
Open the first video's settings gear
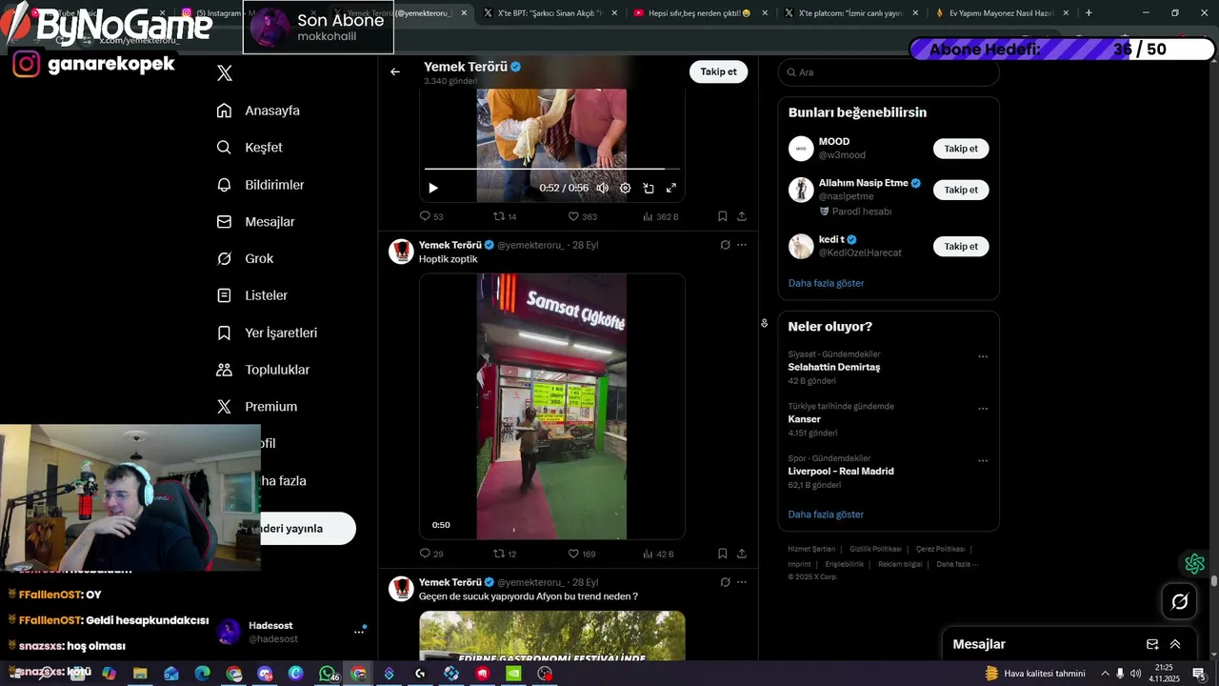tap(625, 188)
